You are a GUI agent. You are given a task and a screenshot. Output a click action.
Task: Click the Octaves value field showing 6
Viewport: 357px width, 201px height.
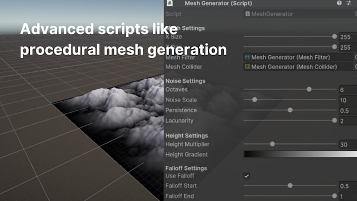(348, 90)
